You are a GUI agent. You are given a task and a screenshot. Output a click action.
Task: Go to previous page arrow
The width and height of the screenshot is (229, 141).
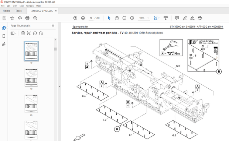[75, 18]
